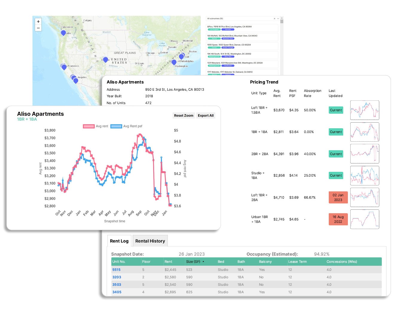Collapse the submarkets list panel
The width and height of the screenshot is (396, 315).
coord(281,18)
